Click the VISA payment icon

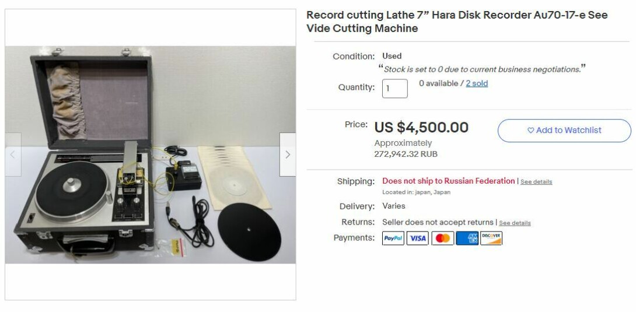tap(417, 239)
